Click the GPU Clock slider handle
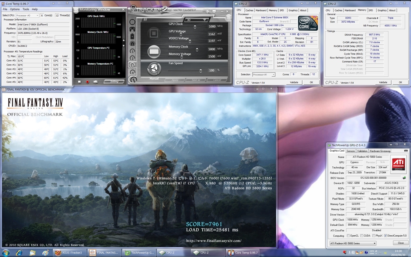This screenshot has width=411, height=257. 195,27
